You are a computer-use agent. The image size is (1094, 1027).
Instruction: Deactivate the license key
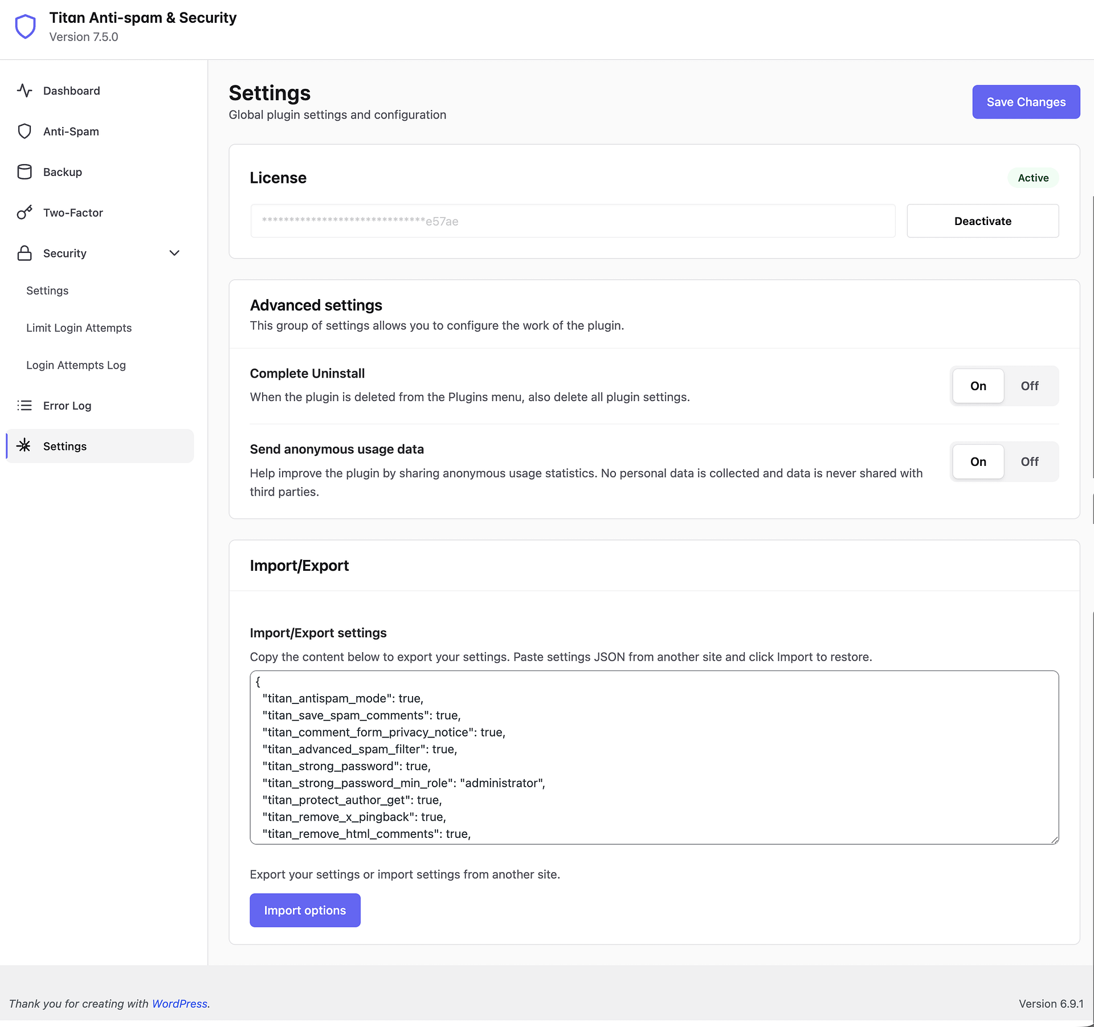click(x=982, y=221)
